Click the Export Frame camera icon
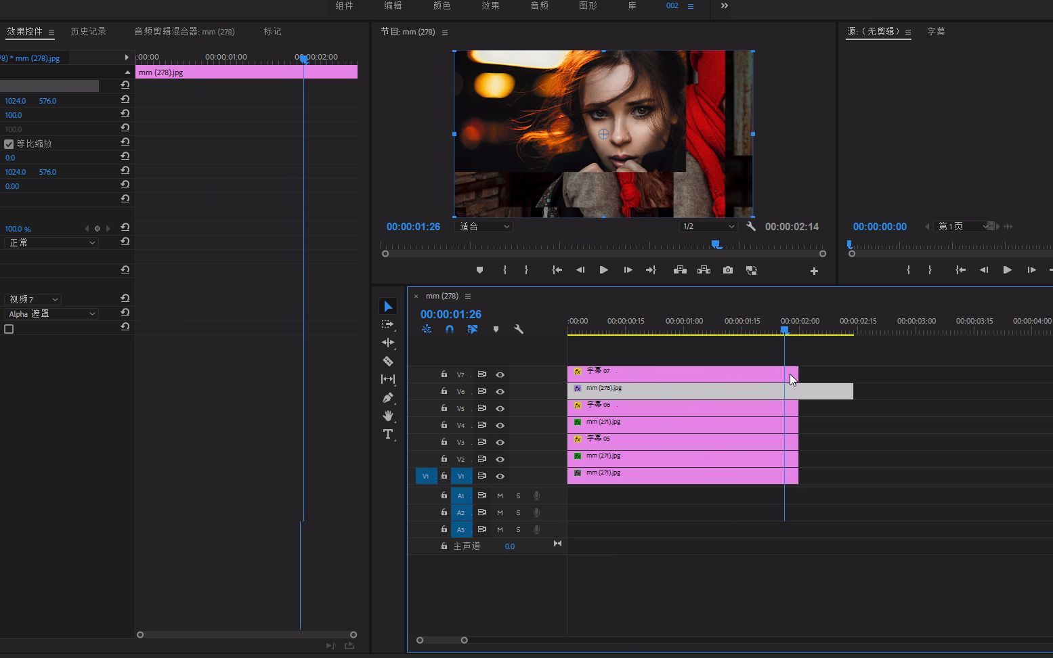1053x658 pixels. click(x=728, y=270)
